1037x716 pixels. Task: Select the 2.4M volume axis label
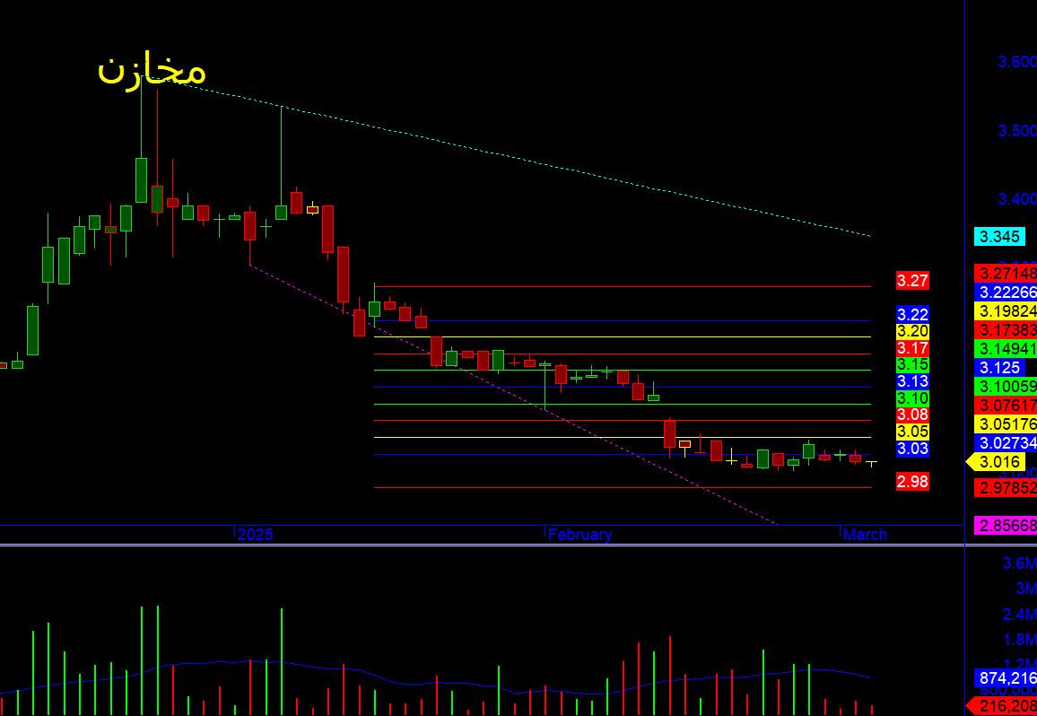[x=1019, y=614]
